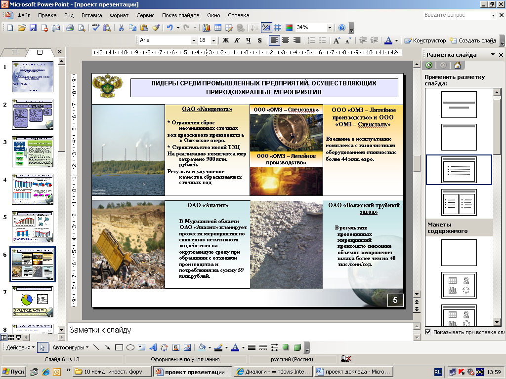
Task: Create a new blank presentation
Action: [x=10, y=28]
